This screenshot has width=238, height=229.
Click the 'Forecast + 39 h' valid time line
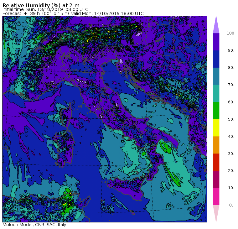(x=73, y=13)
